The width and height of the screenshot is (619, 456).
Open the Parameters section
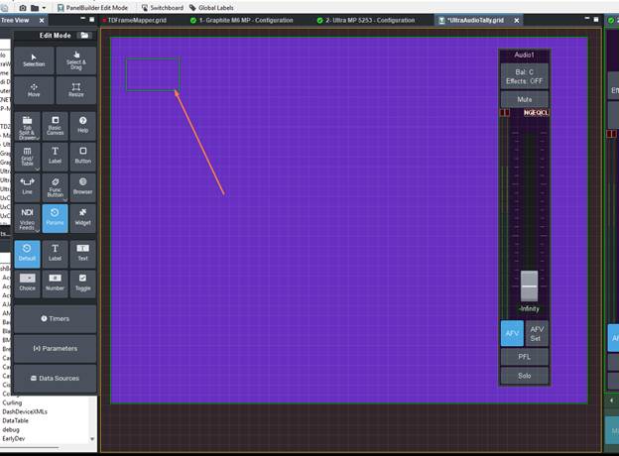55,349
